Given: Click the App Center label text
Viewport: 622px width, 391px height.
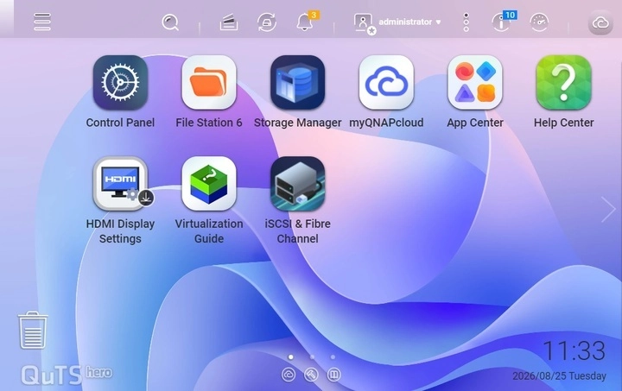Looking at the screenshot, I should click(x=475, y=123).
